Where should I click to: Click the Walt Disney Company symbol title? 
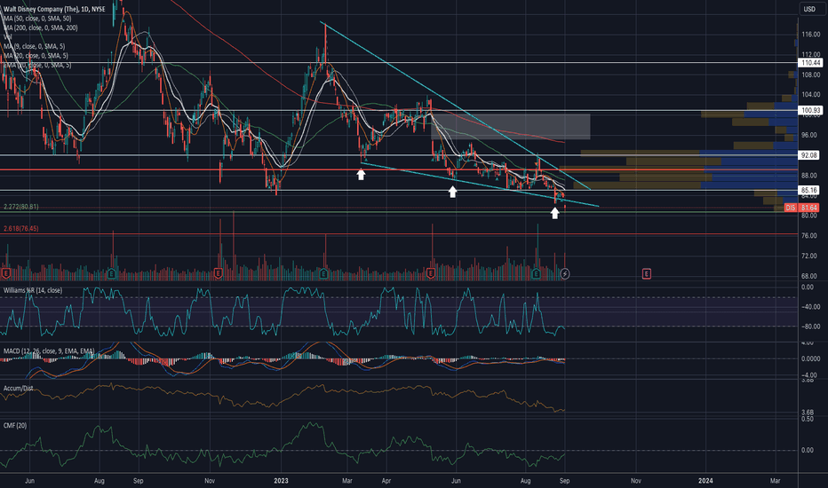(54, 9)
